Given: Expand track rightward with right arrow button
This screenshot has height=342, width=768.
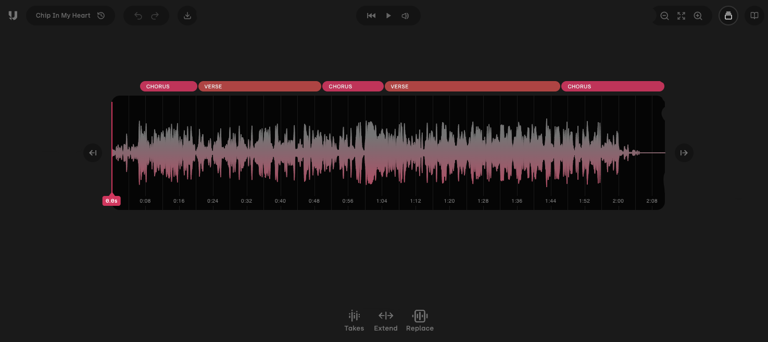Looking at the screenshot, I should [684, 153].
